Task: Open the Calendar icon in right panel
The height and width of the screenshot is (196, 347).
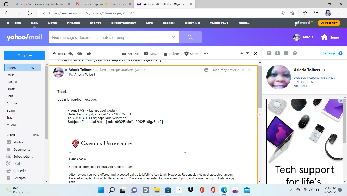Action: [x=278, y=53]
